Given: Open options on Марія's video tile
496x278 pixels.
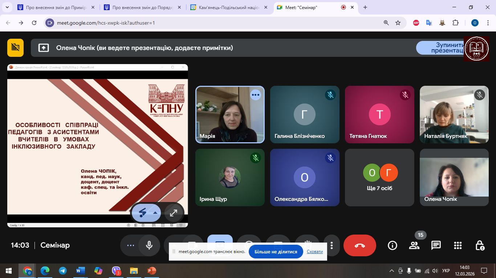Looking at the screenshot, I should [x=256, y=95].
